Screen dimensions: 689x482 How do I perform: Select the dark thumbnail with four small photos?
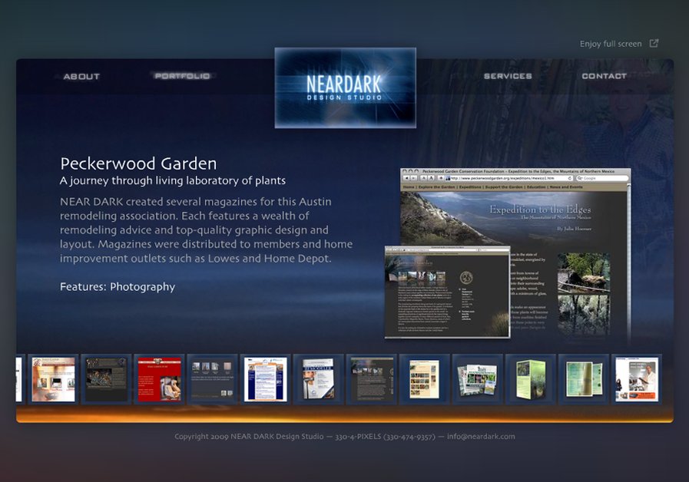tap(212, 379)
